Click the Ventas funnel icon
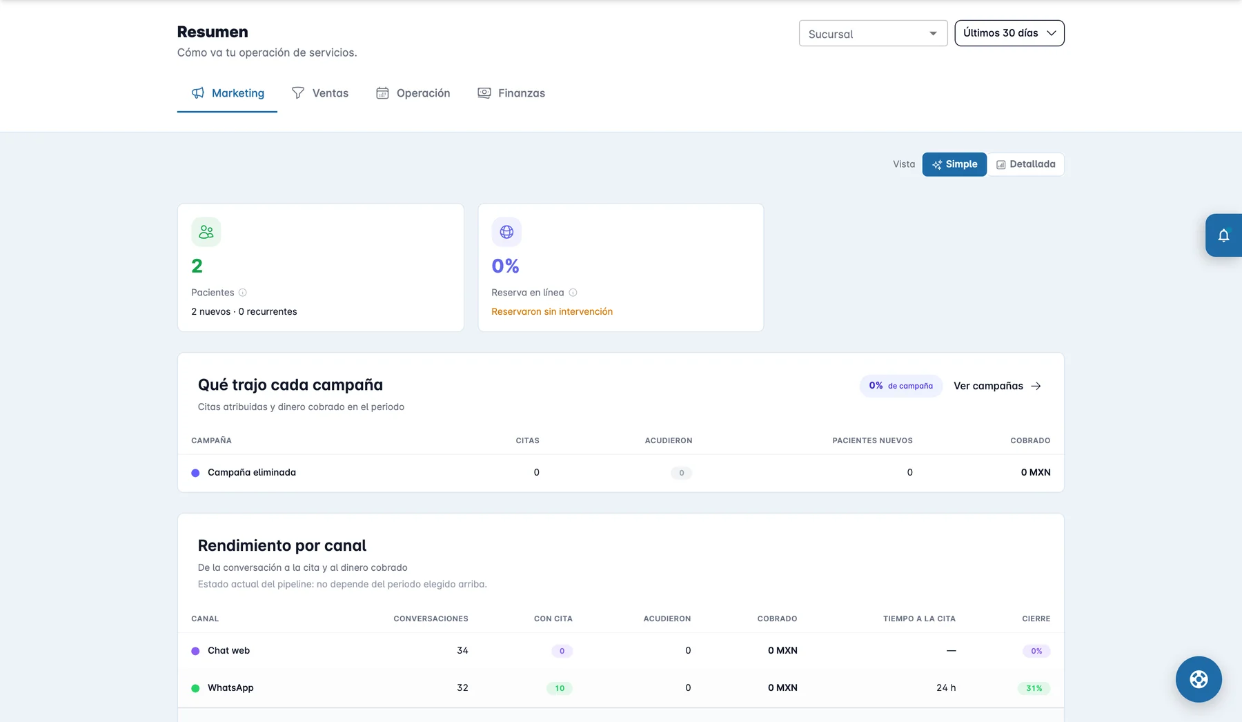The height and width of the screenshot is (722, 1242). click(298, 93)
